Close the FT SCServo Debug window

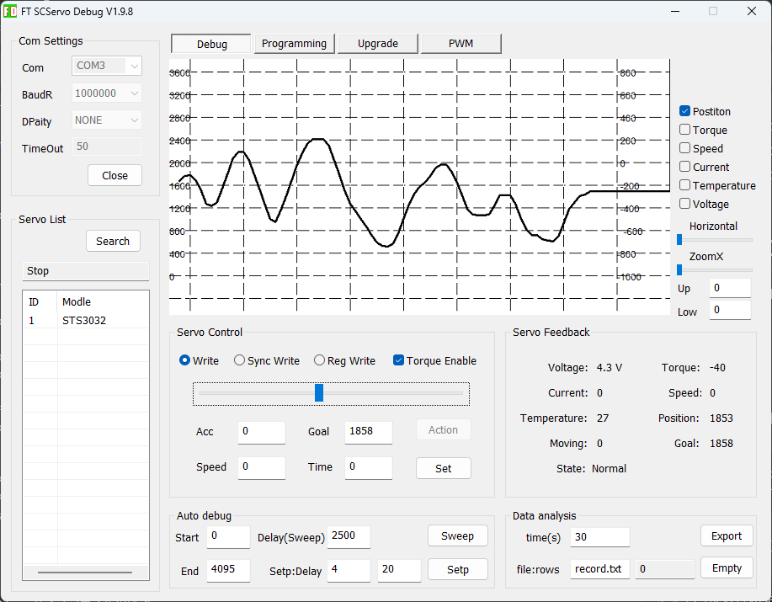click(x=751, y=11)
